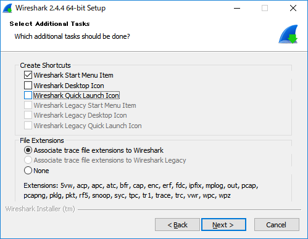Click the Wireshark installer logo with green arrow
The width and height of the screenshot is (308, 239).
tap(288, 34)
